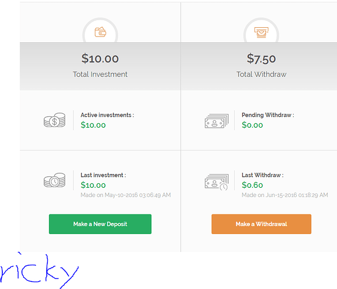Click the Total Investment label
This screenshot has height=289, width=337.
click(x=100, y=75)
